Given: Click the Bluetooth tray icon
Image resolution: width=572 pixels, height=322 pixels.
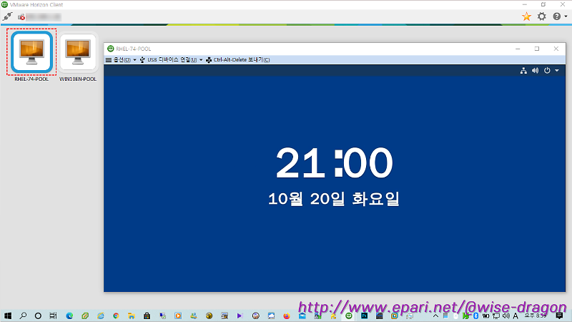Looking at the screenshot, I should pyautogui.click(x=475, y=316).
